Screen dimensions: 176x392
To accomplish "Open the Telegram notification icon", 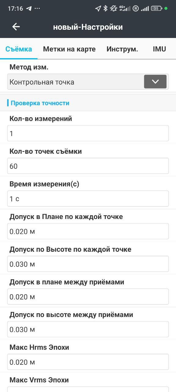I will click(x=29, y=9).
